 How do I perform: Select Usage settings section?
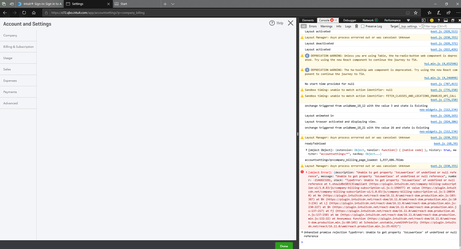(18, 58)
